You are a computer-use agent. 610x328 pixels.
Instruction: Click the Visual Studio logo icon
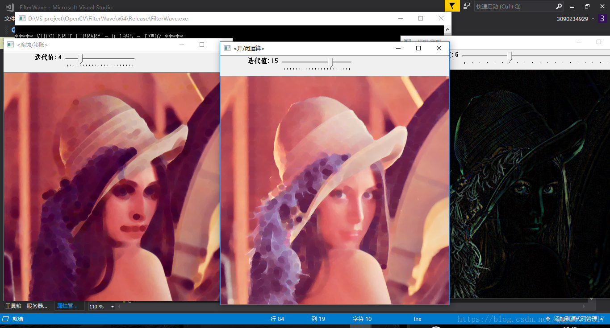tap(9, 7)
